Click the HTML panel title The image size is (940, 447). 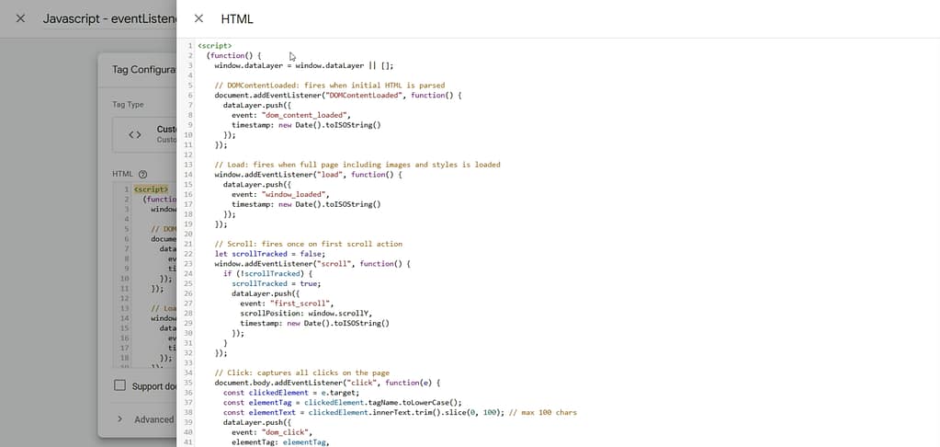click(237, 18)
